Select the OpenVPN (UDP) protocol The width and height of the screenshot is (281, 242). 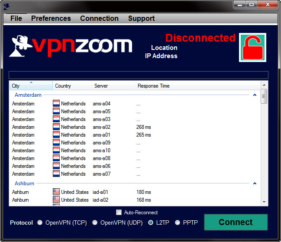tap(95, 222)
